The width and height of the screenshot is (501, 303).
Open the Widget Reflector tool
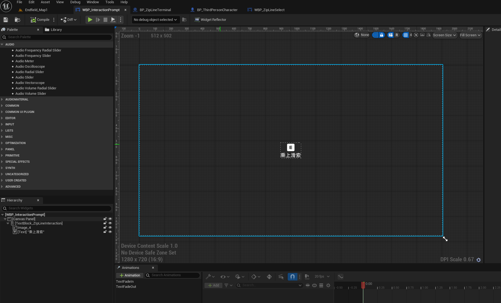pyautogui.click(x=210, y=20)
